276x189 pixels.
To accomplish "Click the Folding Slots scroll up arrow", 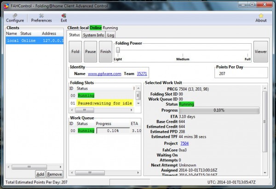I will pos(138,88).
